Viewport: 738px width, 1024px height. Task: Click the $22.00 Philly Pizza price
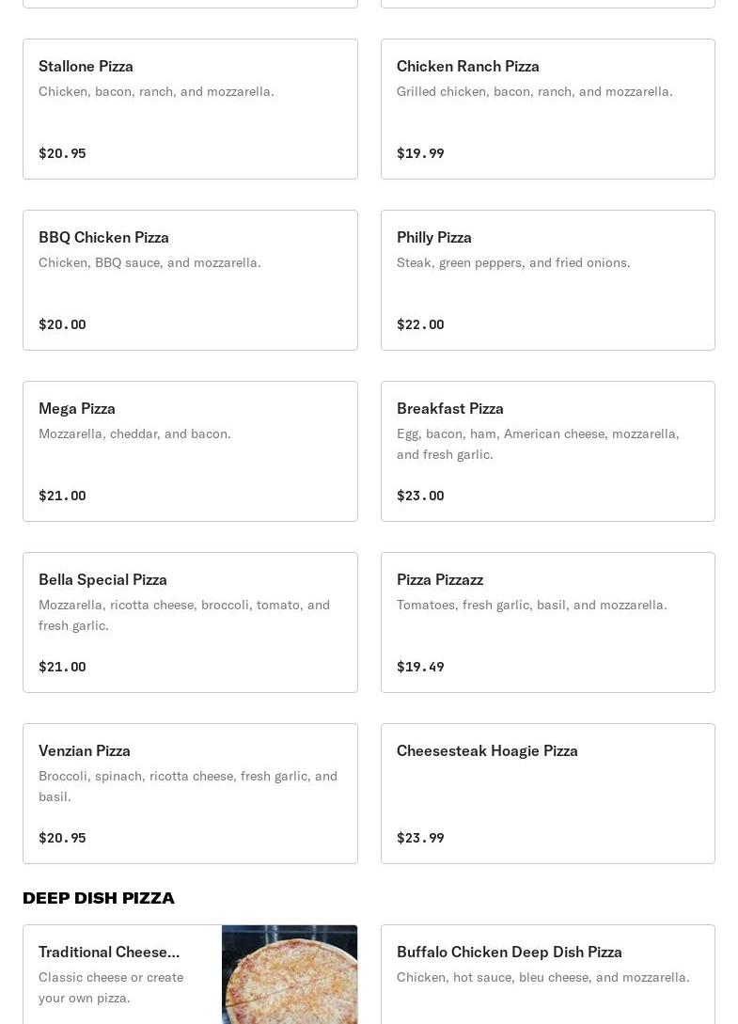pyautogui.click(x=420, y=324)
